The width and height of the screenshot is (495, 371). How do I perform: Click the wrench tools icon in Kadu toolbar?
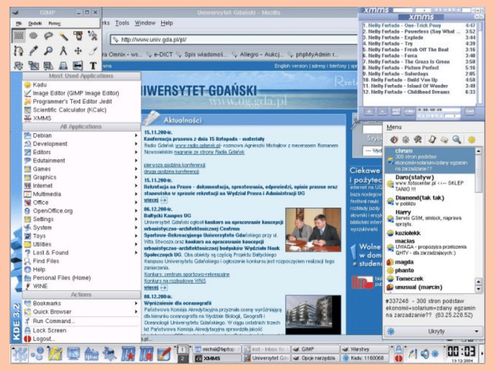click(418, 139)
